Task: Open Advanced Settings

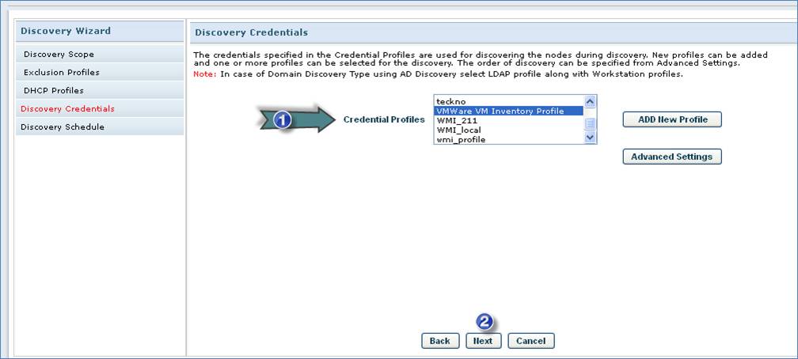Action: [672, 157]
